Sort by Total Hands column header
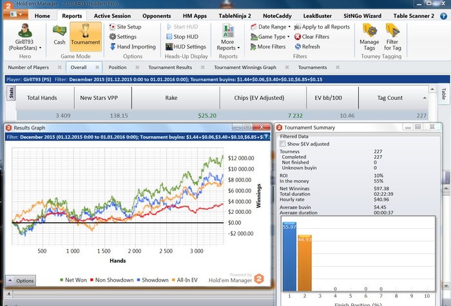The width and height of the screenshot is (451, 306). (42, 98)
